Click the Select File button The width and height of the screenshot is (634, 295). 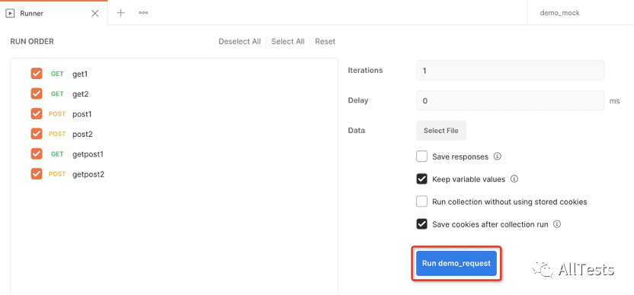441,130
